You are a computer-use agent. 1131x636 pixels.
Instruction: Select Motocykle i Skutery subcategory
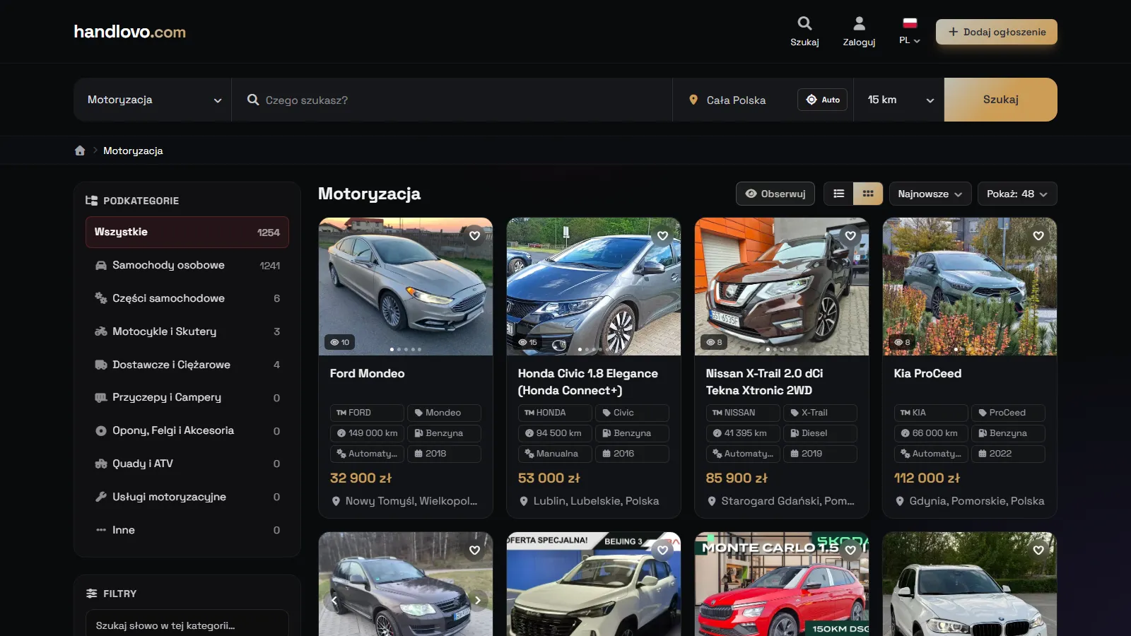tap(187, 331)
